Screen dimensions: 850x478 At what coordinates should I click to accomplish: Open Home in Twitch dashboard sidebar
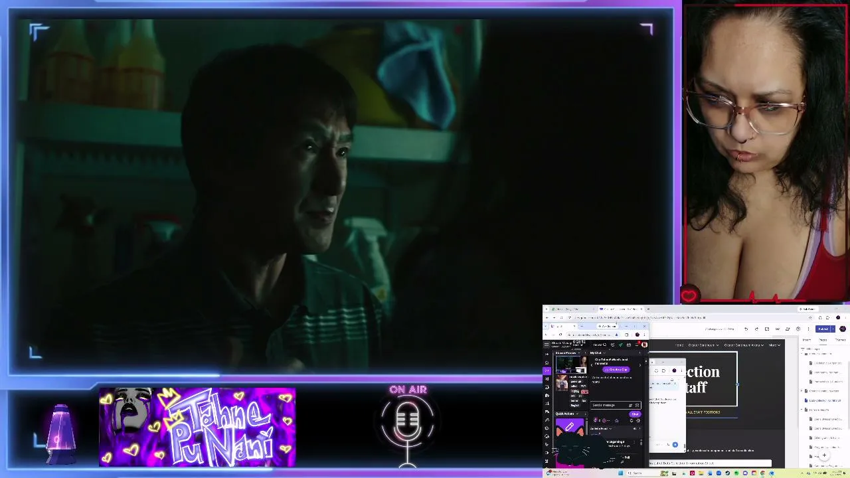[547, 362]
